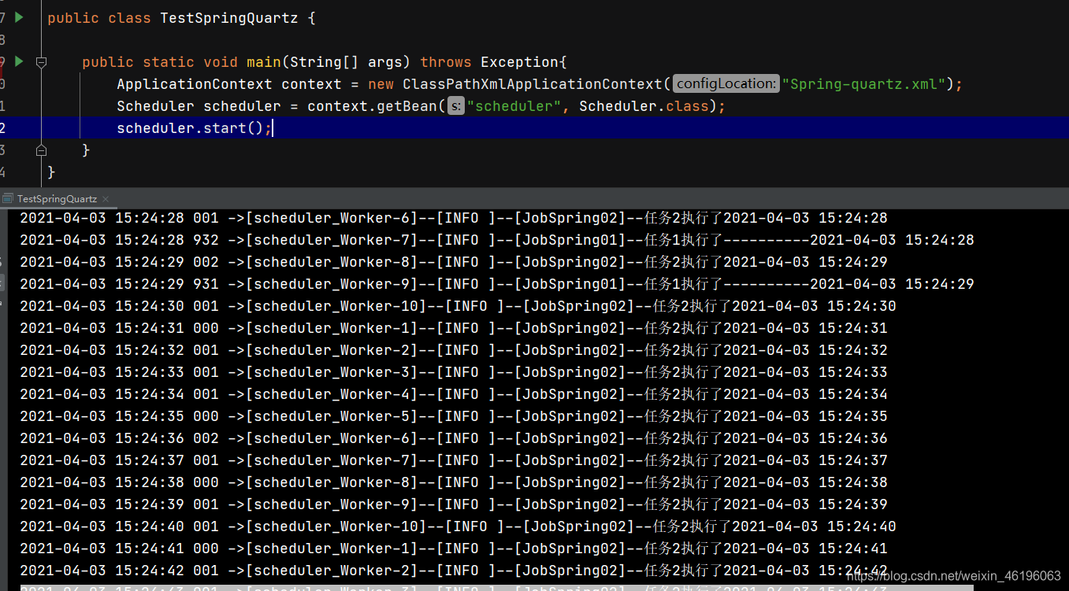Screen dimensions: 1069x591
Task: Click console log line at 15:24:33 001
Action: (454, 372)
